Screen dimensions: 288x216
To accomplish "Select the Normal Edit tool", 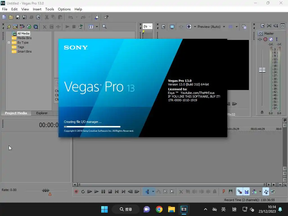I will 147,192.
